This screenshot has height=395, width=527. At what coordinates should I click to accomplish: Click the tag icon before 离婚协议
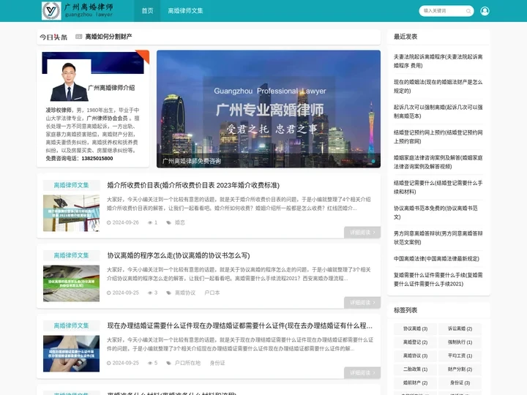click(x=169, y=293)
